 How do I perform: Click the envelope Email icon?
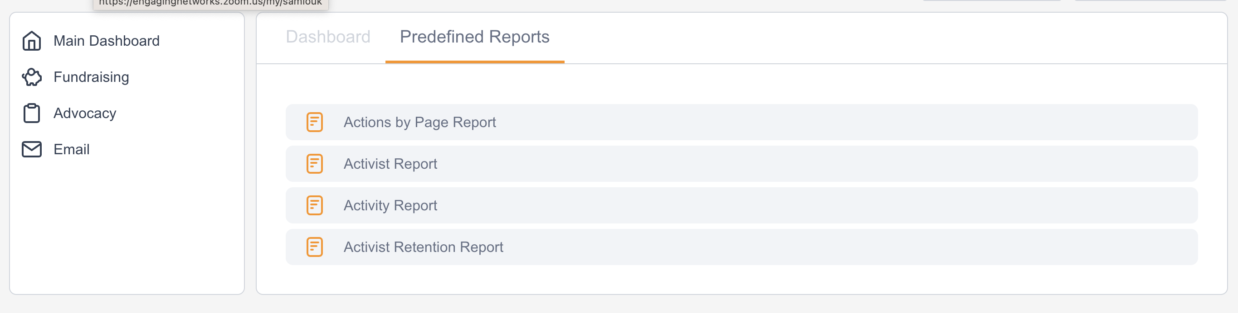coord(32,149)
